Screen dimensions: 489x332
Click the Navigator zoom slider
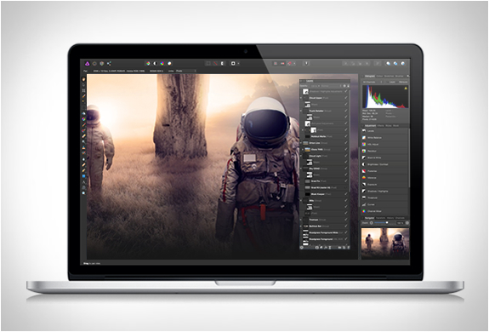381,223
